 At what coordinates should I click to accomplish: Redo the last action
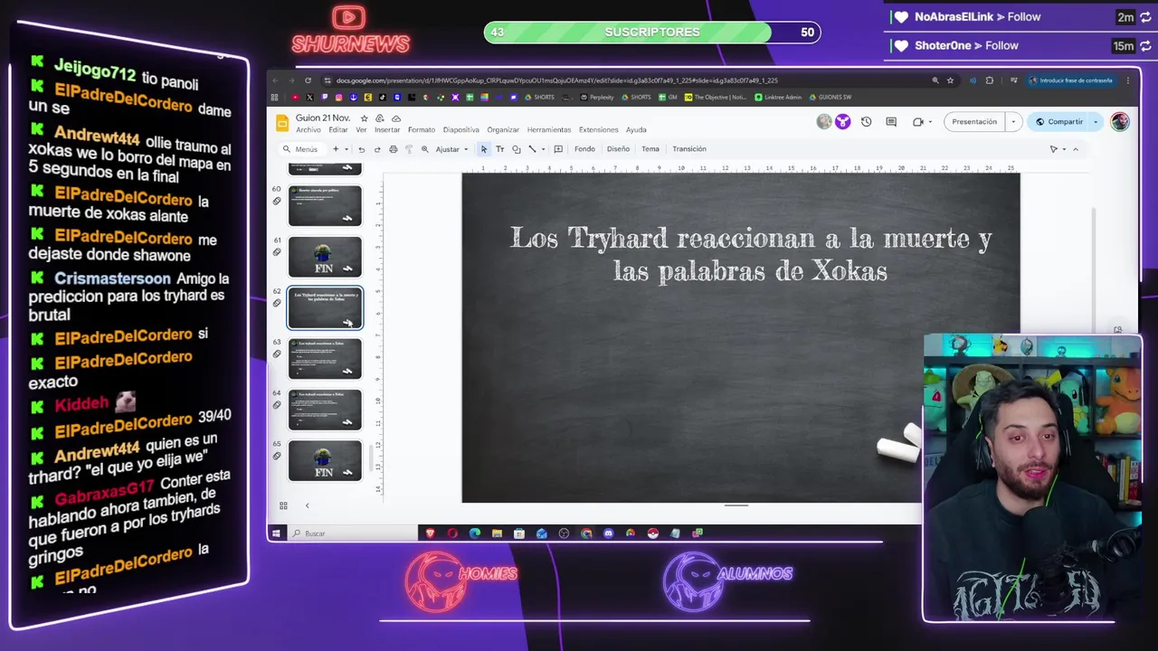tap(377, 149)
